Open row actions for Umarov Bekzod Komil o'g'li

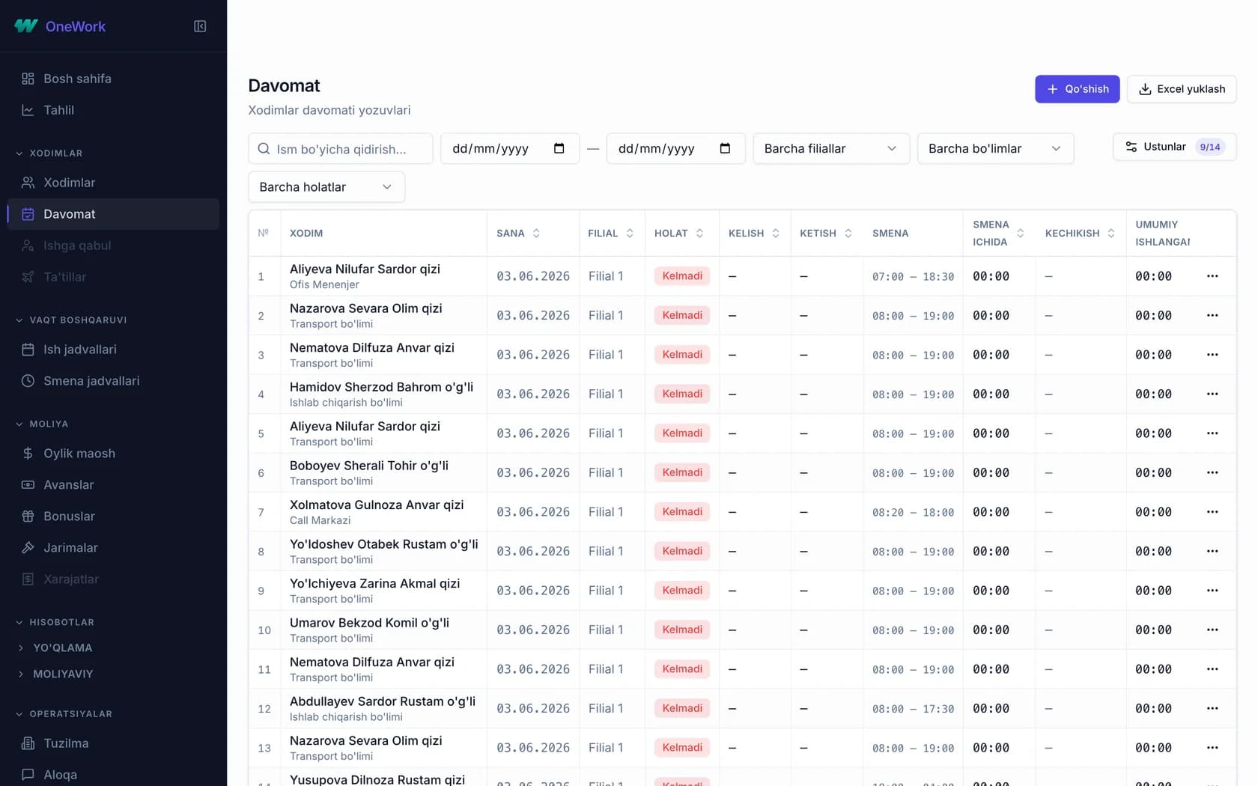[1212, 630]
